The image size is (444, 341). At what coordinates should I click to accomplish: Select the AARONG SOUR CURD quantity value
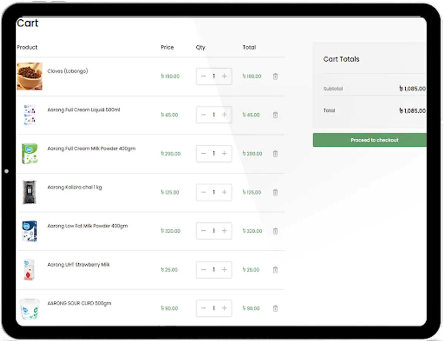point(214,308)
